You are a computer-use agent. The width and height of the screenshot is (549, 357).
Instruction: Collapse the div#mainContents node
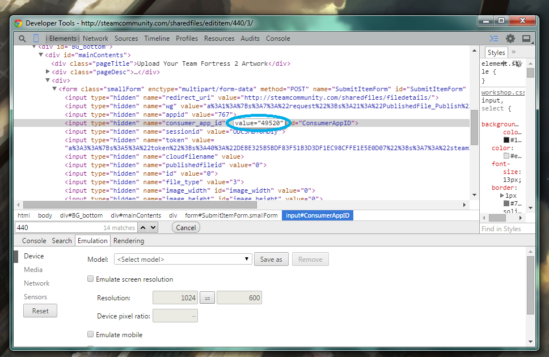pyautogui.click(x=41, y=55)
